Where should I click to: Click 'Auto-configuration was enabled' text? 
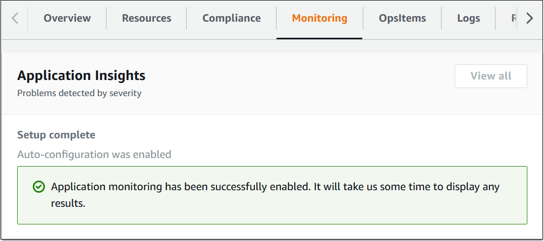point(94,154)
